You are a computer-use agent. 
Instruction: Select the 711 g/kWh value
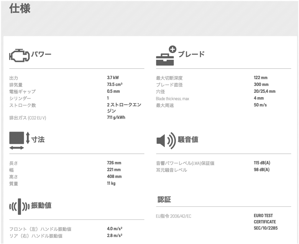pyautogui.click(x=116, y=117)
